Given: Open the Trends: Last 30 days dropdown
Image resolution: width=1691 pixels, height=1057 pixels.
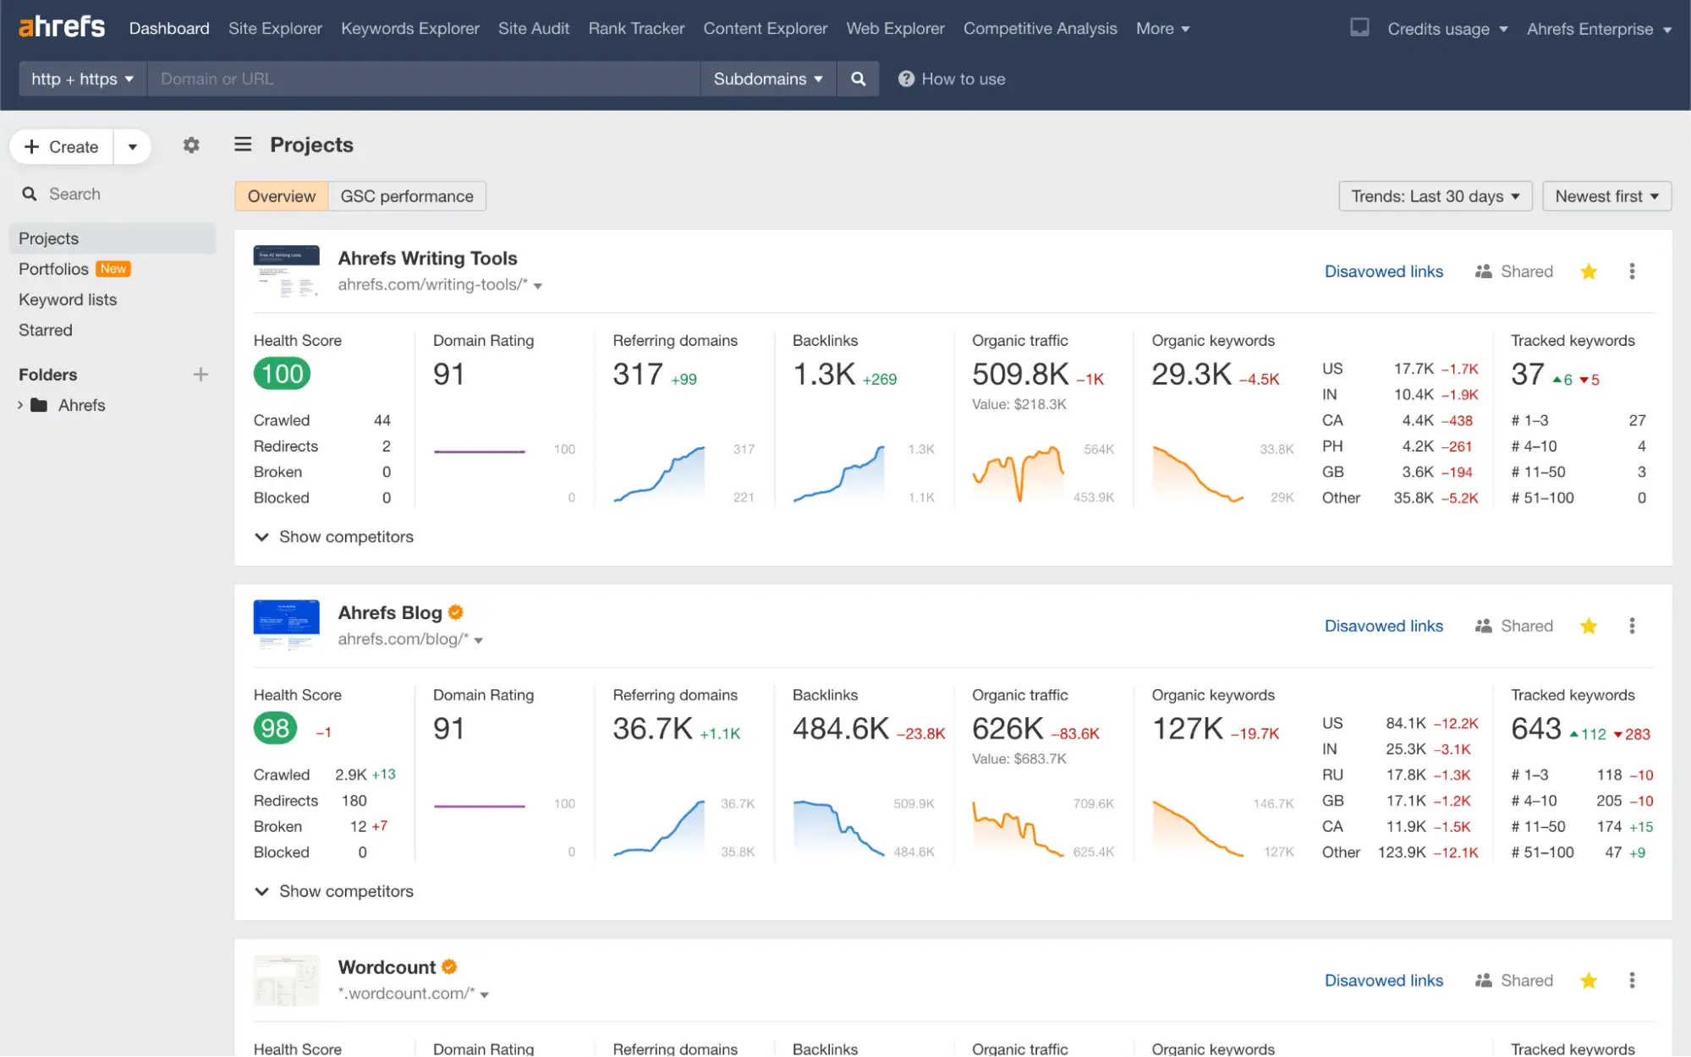Looking at the screenshot, I should click(1435, 195).
